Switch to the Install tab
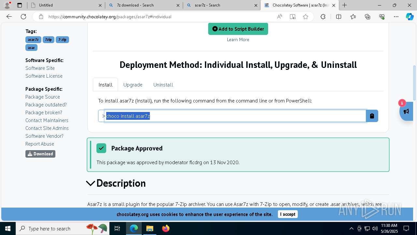 pos(106,85)
